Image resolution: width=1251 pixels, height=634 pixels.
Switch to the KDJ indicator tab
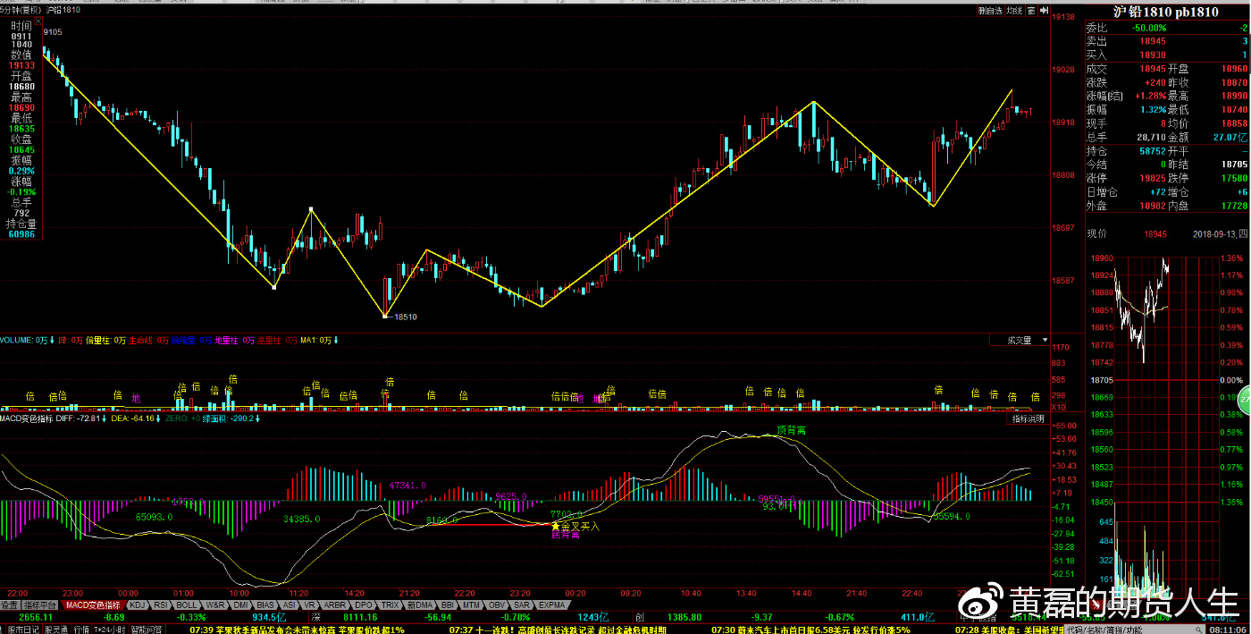pos(137,605)
